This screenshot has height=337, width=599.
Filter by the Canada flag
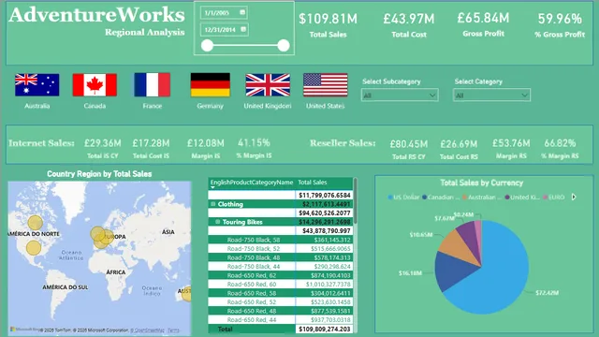pyautogui.click(x=95, y=85)
